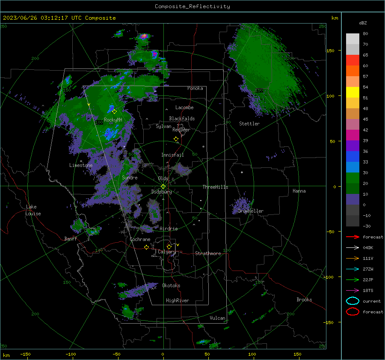This screenshot has height=360, width=385.
Task: Click the Didsbury city label
Action: coord(161,192)
